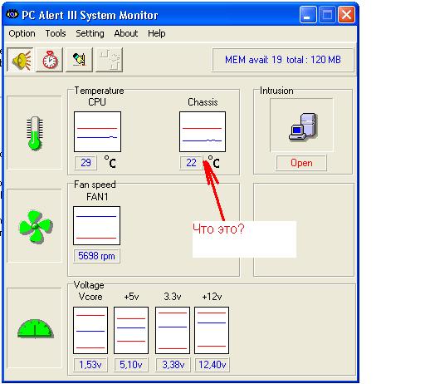Click the hand-and-monitor settings toolbar icon
The height and width of the screenshot is (384, 425).
[x=79, y=60]
